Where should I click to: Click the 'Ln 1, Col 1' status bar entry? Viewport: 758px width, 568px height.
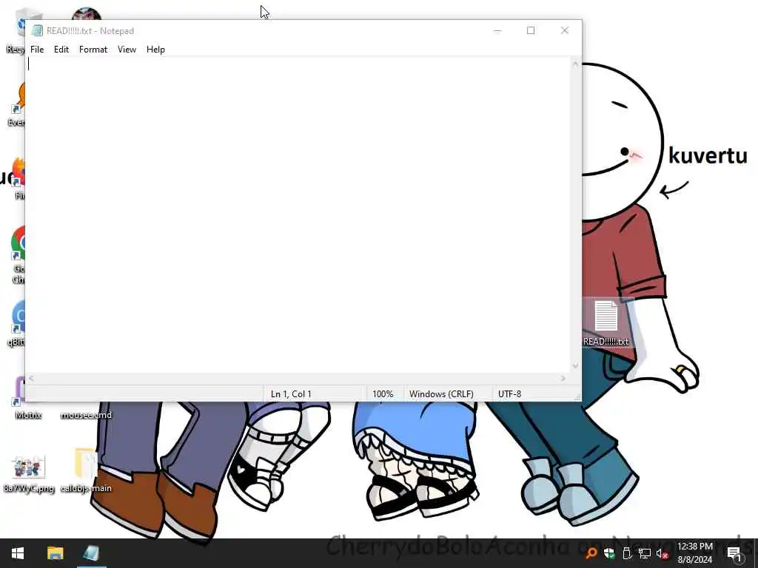click(291, 393)
